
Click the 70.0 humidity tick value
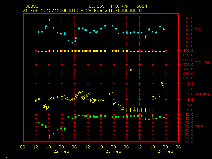tap(189, 127)
